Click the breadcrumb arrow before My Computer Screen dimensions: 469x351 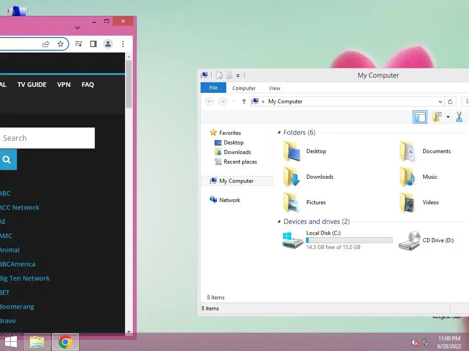(x=263, y=102)
